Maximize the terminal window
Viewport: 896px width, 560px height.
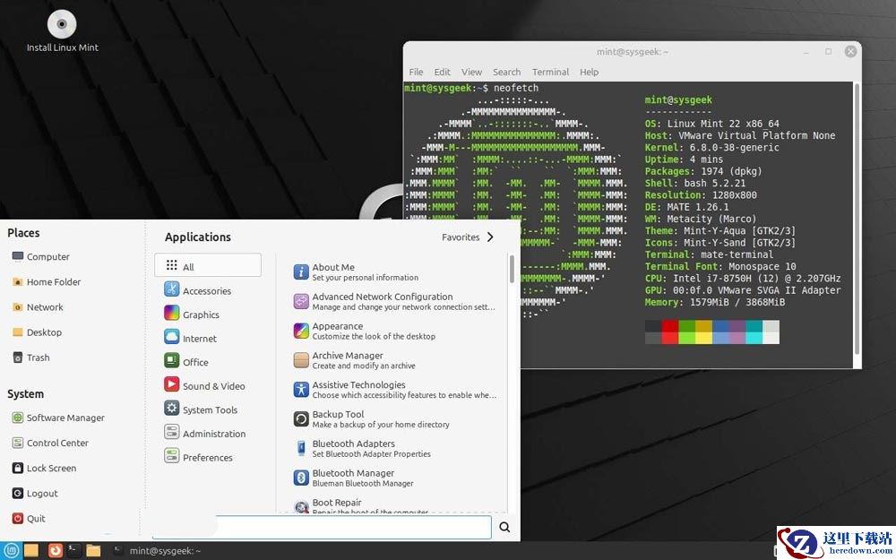828,51
